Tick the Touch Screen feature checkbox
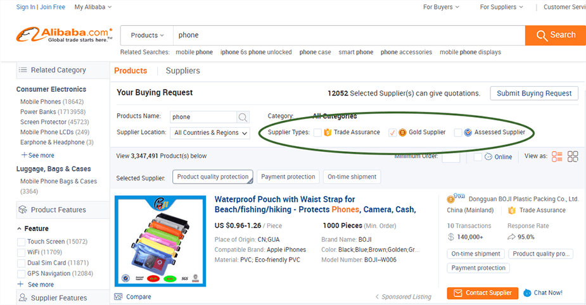The height and width of the screenshot is (305, 586). click(x=22, y=242)
